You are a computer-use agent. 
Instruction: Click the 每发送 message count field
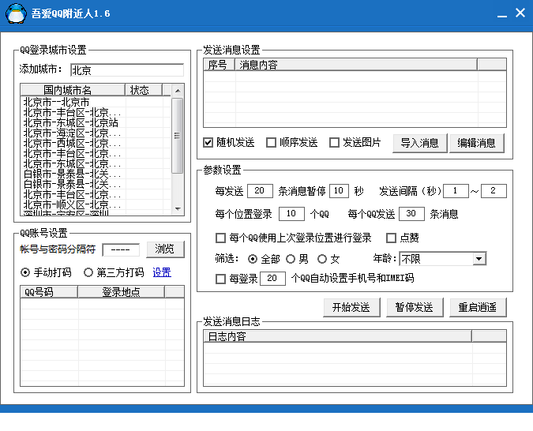(260, 191)
